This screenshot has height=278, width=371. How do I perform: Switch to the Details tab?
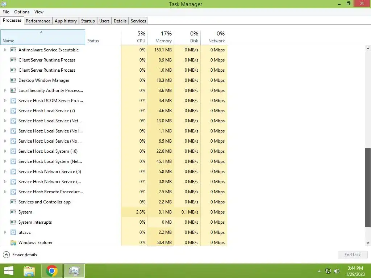pyautogui.click(x=120, y=21)
